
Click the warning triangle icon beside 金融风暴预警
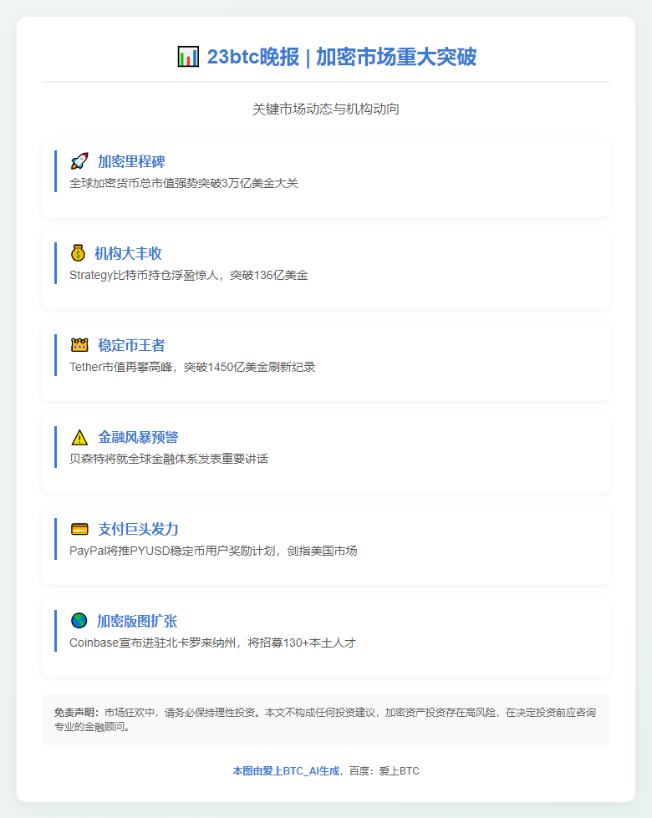point(79,437)
